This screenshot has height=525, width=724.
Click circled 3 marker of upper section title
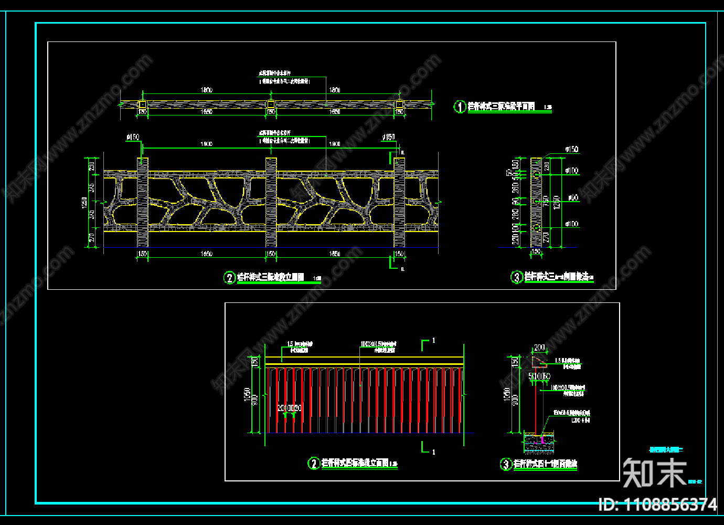coord(517,277)
